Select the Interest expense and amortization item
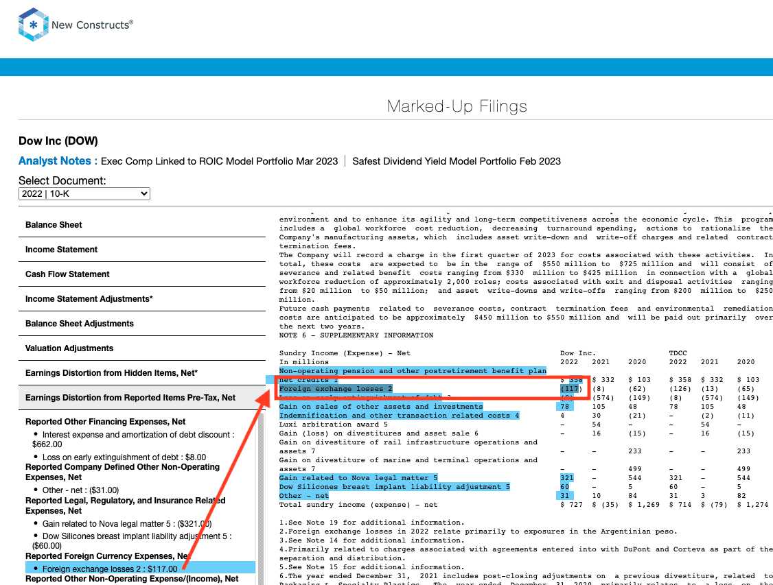This screenshot has height=585, width=773. pyautogui.click(x=133, y=439)
